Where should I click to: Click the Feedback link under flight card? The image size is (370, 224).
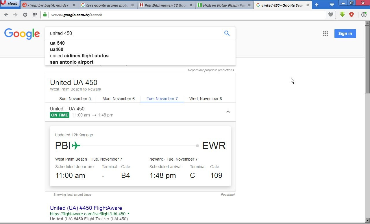228,195
